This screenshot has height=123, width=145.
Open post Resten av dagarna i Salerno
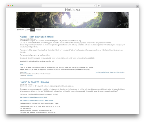[x=34, y=82]
